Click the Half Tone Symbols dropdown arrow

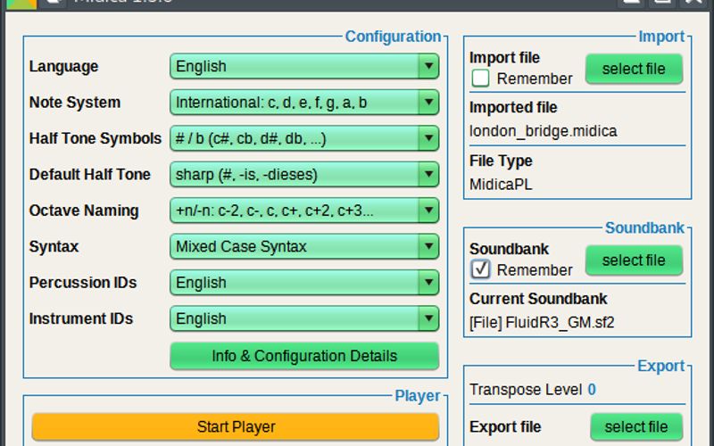point(428,138)
